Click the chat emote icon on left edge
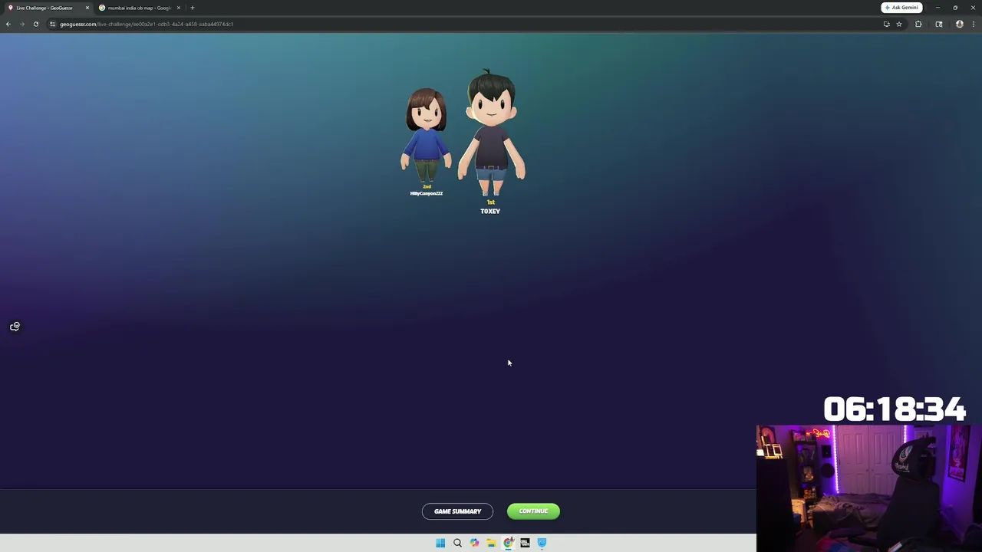 15,327
